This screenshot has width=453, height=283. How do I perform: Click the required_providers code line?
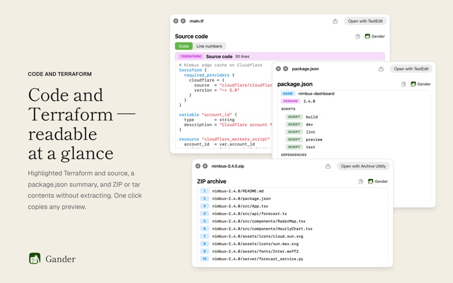click(209, 75)
